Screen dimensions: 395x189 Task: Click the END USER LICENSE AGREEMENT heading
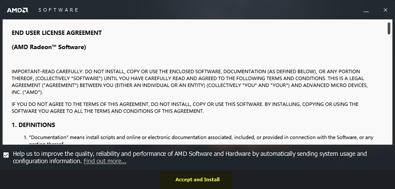click(x=56, y=33)
